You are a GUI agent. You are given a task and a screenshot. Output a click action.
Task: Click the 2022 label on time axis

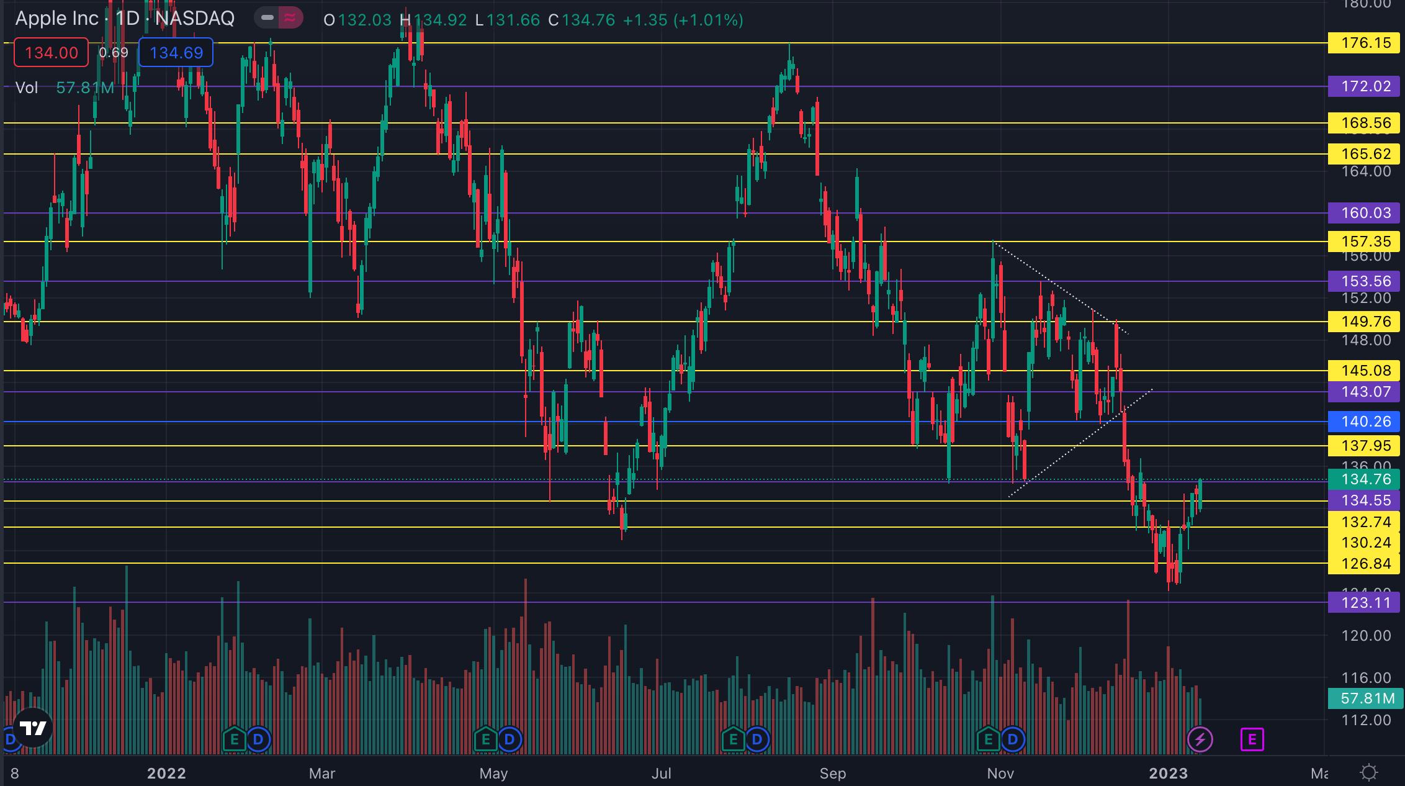coord(166,773)
